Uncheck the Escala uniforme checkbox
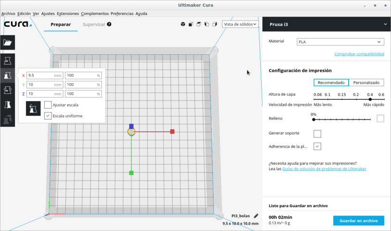The height and width of the screenshot is (231, 391). (48, 116)
